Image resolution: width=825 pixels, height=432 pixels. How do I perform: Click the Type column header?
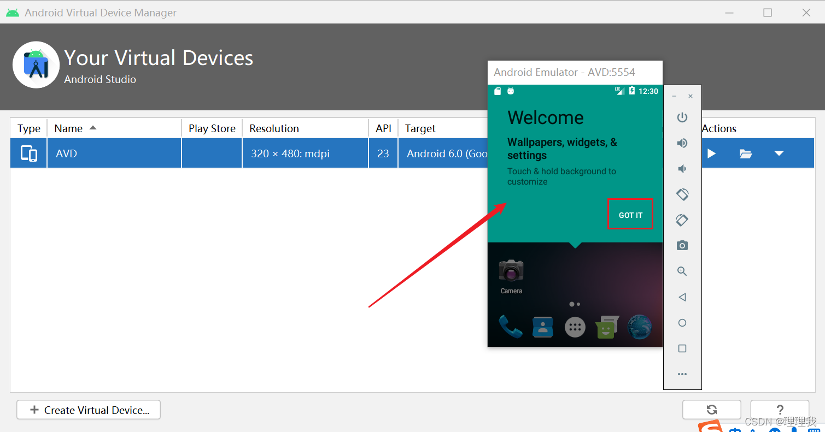click(29, 128)
